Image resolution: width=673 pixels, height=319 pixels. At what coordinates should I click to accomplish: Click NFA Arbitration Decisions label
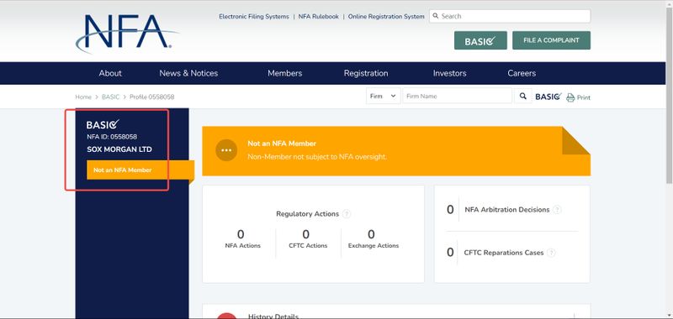click(x=507, y=210)
